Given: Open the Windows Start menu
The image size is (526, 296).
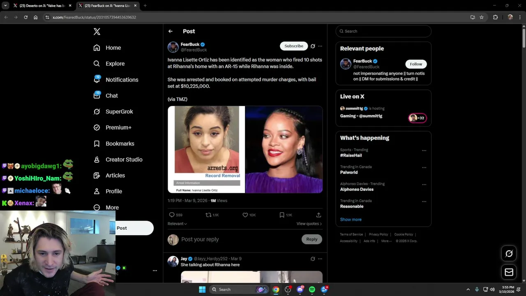Looking at the screenshot, I should pos(202,289).
